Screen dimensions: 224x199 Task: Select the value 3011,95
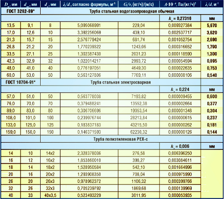(139, 195)
